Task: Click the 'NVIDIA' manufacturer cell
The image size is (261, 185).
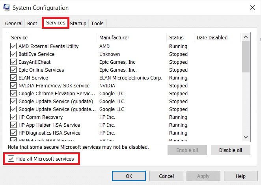Action: (107, 85)
